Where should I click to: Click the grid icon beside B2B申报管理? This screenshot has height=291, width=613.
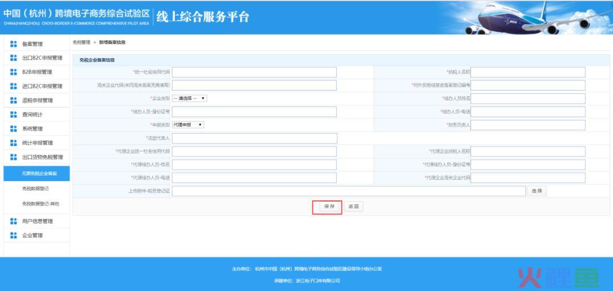14,72
